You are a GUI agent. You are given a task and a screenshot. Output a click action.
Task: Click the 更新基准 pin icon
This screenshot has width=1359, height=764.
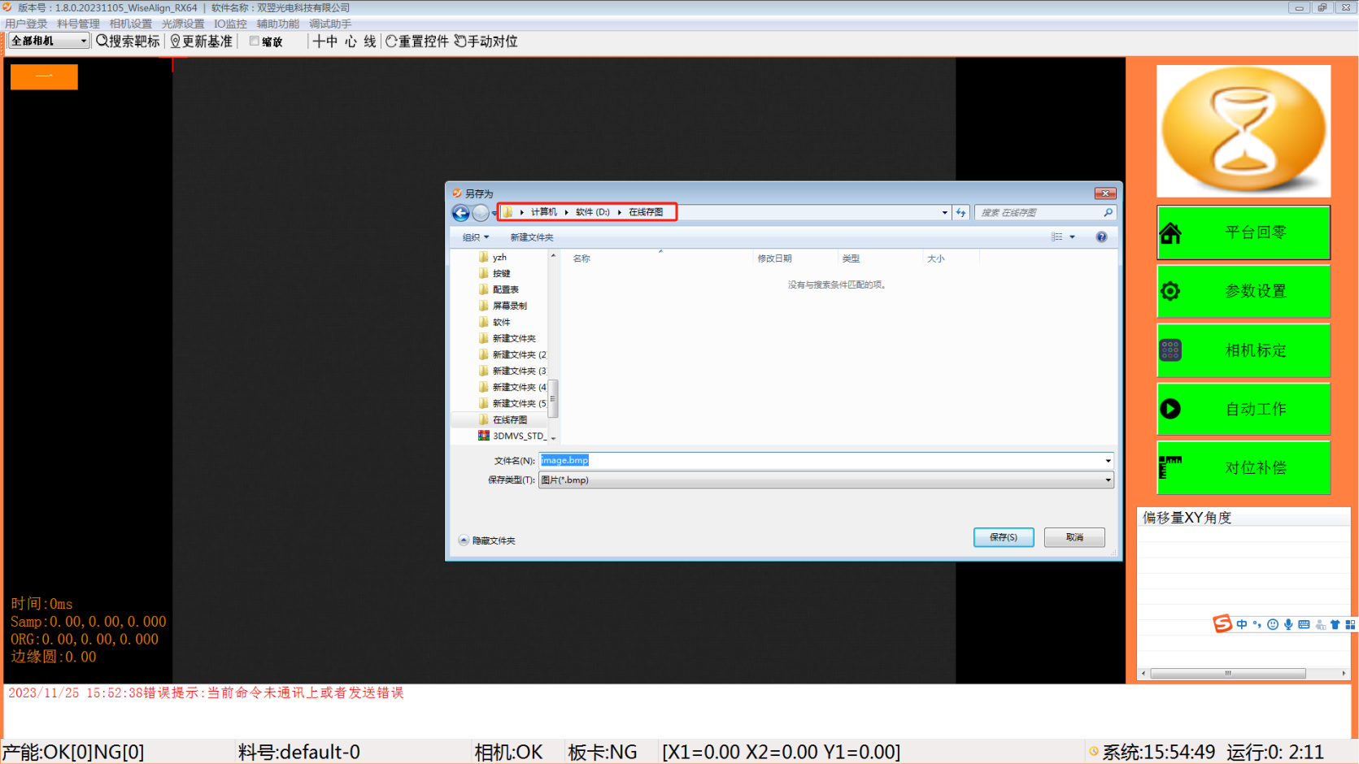coord(175,41)
